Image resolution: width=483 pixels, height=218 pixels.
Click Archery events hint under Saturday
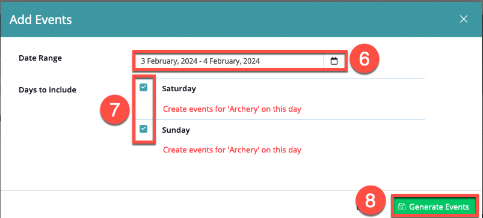tap(232, 109)
